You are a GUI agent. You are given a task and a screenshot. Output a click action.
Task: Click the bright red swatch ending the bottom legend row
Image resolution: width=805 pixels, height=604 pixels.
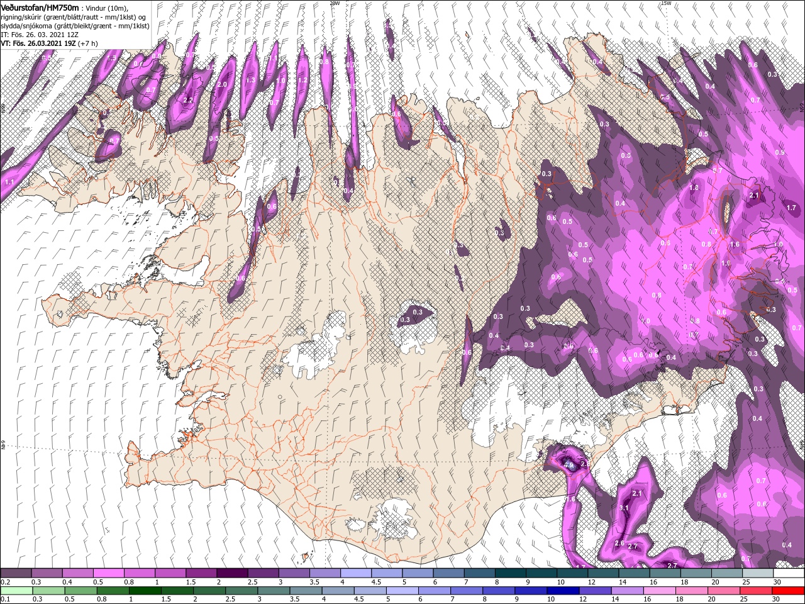pos(789,591)
